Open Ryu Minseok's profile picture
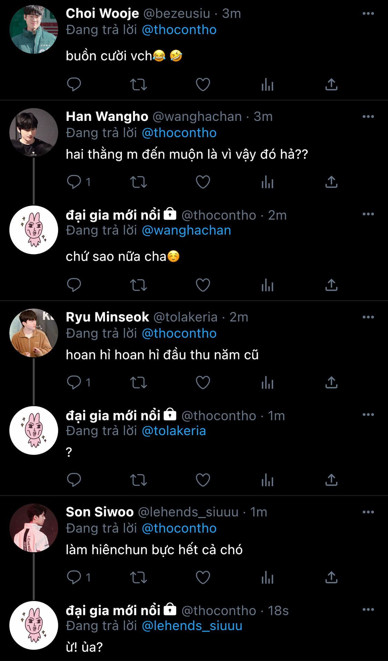This screenshot has height=661, width=388. (34, 333)
